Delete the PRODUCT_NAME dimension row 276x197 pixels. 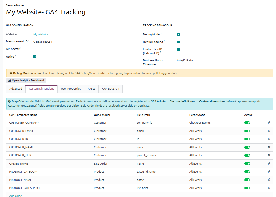[x=269, y=180]
